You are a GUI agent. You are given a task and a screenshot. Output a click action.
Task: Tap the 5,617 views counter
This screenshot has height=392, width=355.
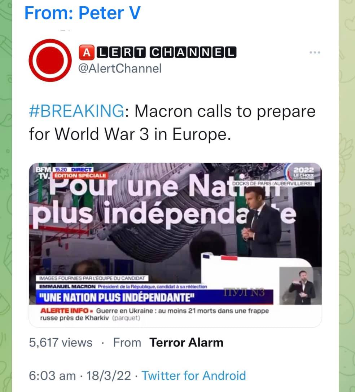61,343
